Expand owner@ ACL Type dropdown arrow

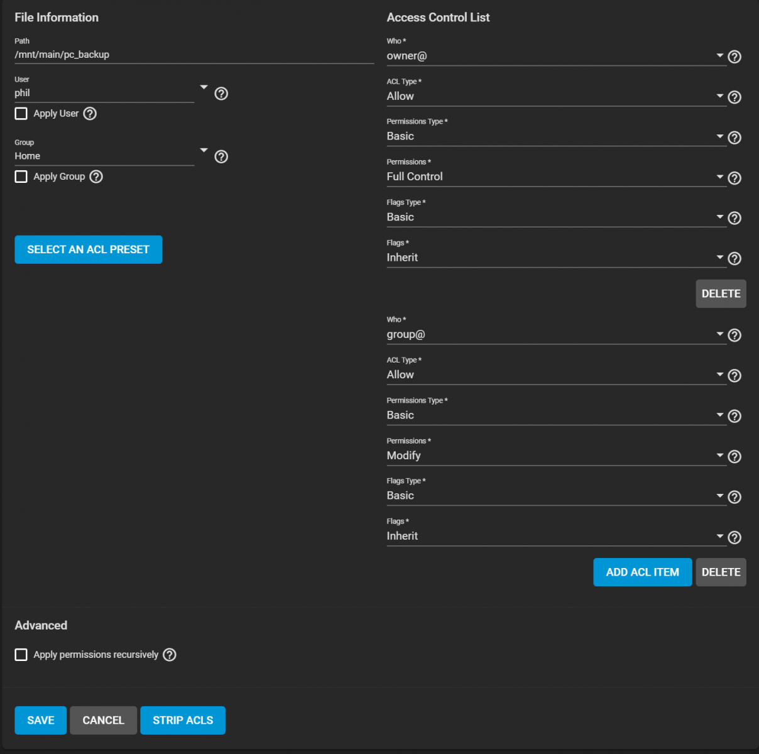tap(720, 96)
